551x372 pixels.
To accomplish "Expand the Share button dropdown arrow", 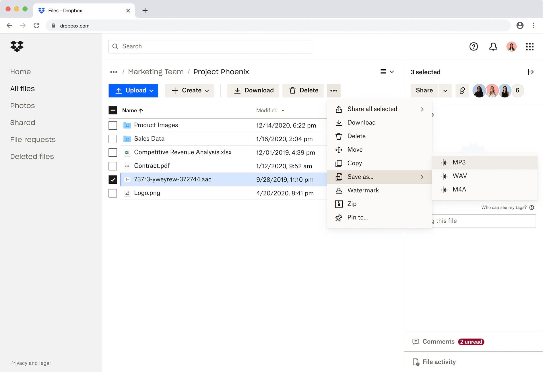I will coord(445,91).
